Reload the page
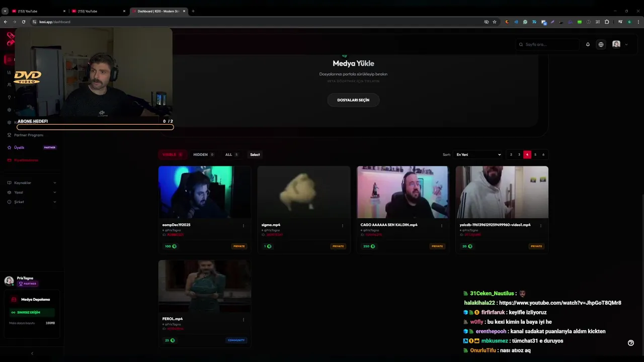 23,22
